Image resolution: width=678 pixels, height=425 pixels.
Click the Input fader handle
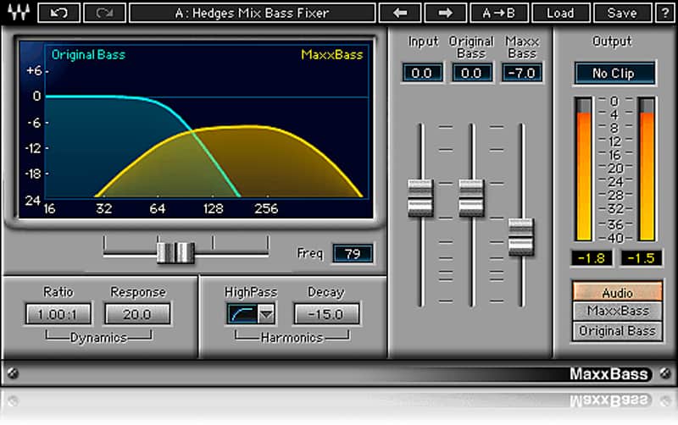[x=420, y=198]
